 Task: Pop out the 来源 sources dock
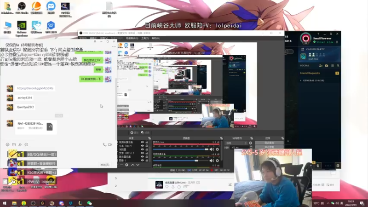[x=149, y=138]
